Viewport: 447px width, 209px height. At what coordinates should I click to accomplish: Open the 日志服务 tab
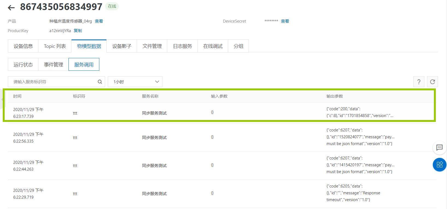point(183,46)
